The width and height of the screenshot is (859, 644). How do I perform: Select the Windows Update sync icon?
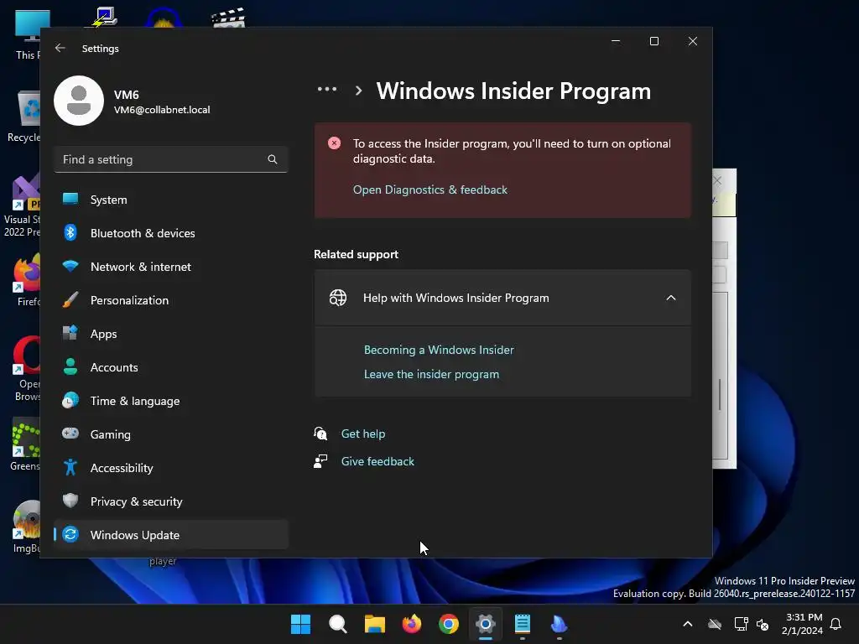click(70, 534)
